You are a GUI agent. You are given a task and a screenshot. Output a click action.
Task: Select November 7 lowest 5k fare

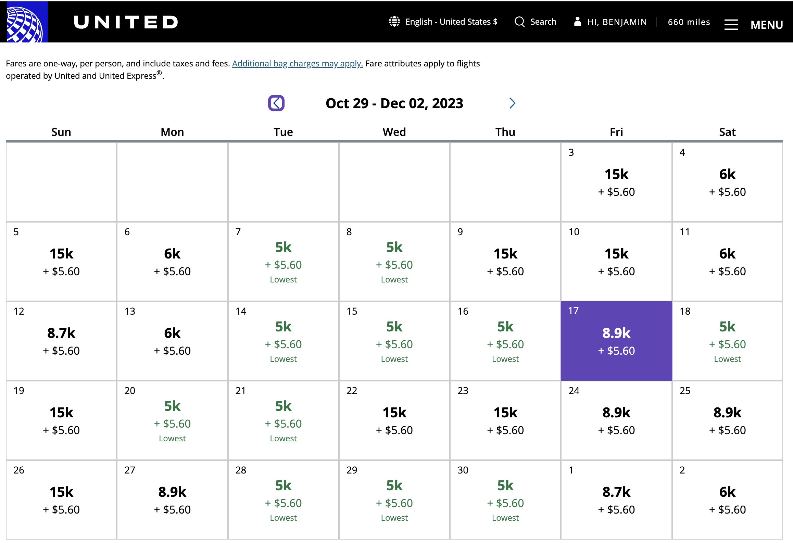point(284,262)
